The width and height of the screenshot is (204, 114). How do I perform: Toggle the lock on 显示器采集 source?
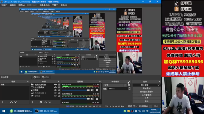59,87
